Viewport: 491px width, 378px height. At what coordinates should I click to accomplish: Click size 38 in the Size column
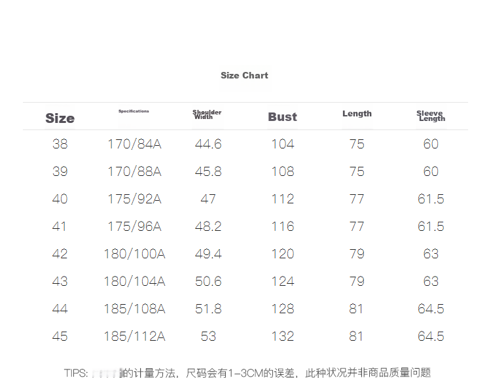(60, 144)
